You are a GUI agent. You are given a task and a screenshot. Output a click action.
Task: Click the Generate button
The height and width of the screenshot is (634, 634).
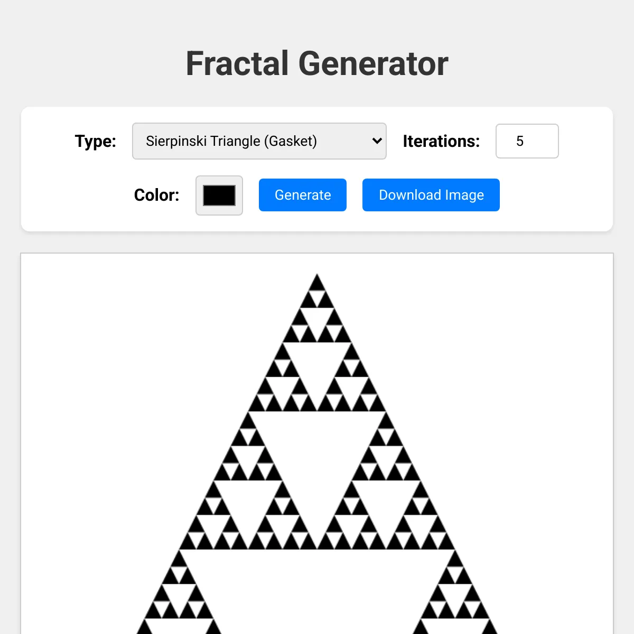pyautogui.click(x=303, y=195)
